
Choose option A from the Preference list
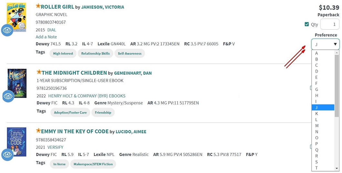coord(323,53)
